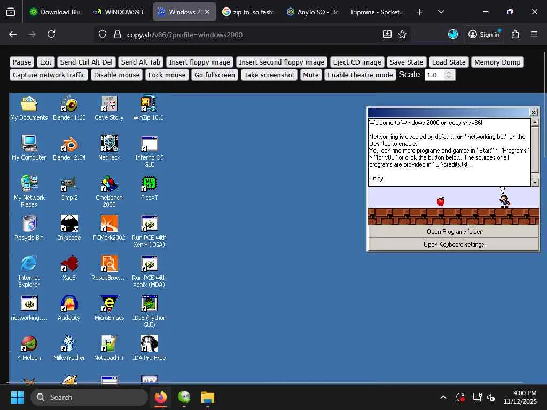Click Send Alt-Tab button
The image size is (547, 410).
click(140, 62)
